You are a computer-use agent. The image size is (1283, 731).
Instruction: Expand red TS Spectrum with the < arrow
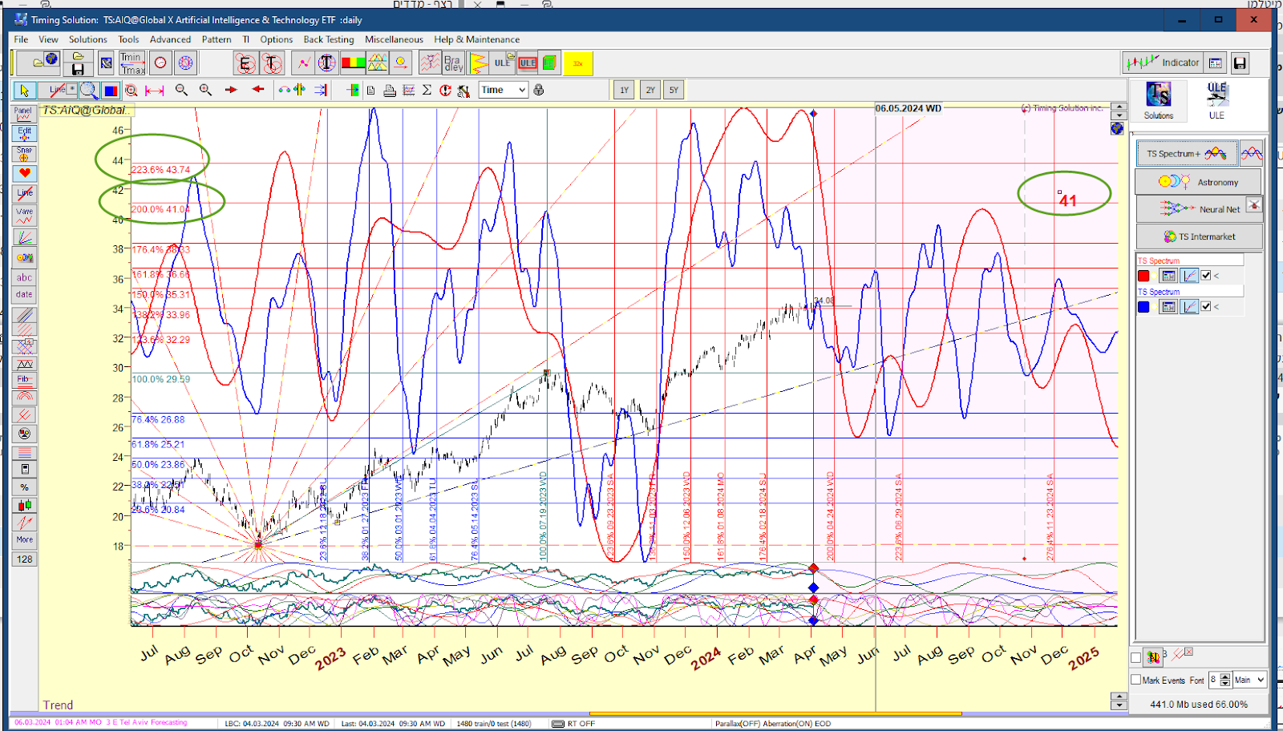[1216, 276]
